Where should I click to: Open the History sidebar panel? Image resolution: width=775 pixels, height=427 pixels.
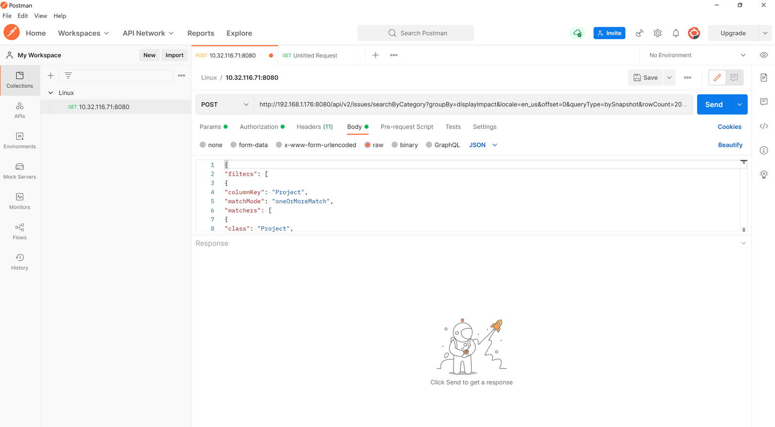pos(20,261)
